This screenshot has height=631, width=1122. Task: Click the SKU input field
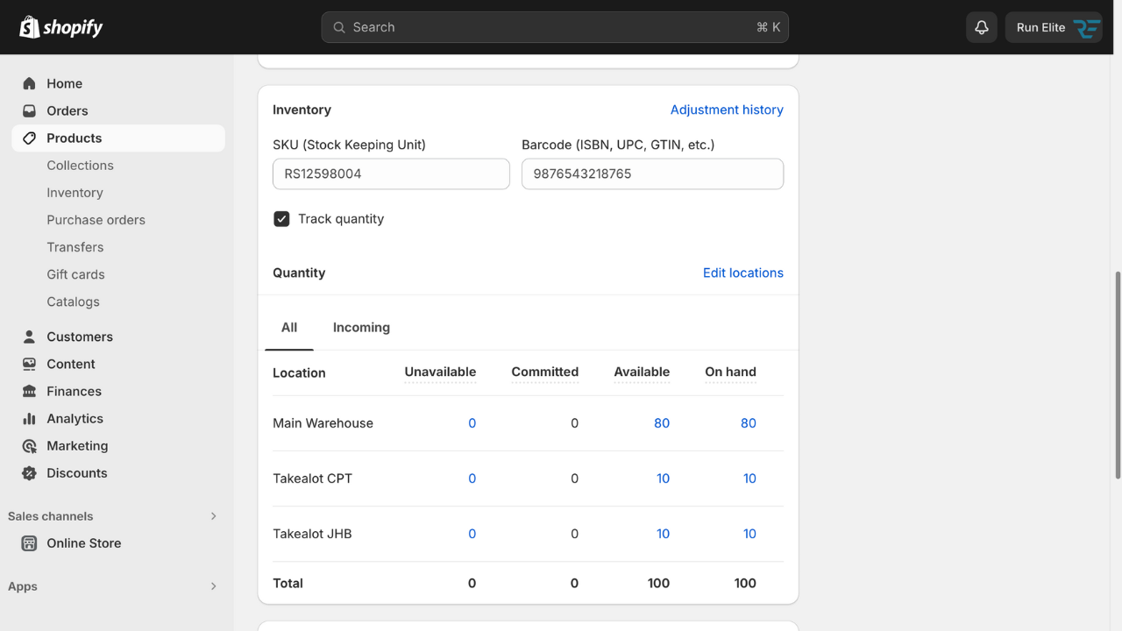(391, 174)
